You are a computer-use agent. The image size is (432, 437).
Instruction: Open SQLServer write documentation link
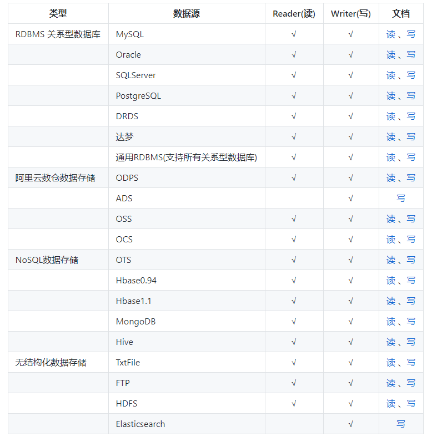(411, 75)
